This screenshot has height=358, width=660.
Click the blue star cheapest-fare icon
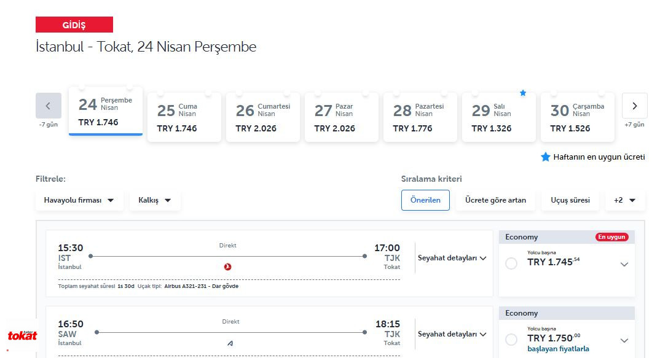click(x=523, y=93)
